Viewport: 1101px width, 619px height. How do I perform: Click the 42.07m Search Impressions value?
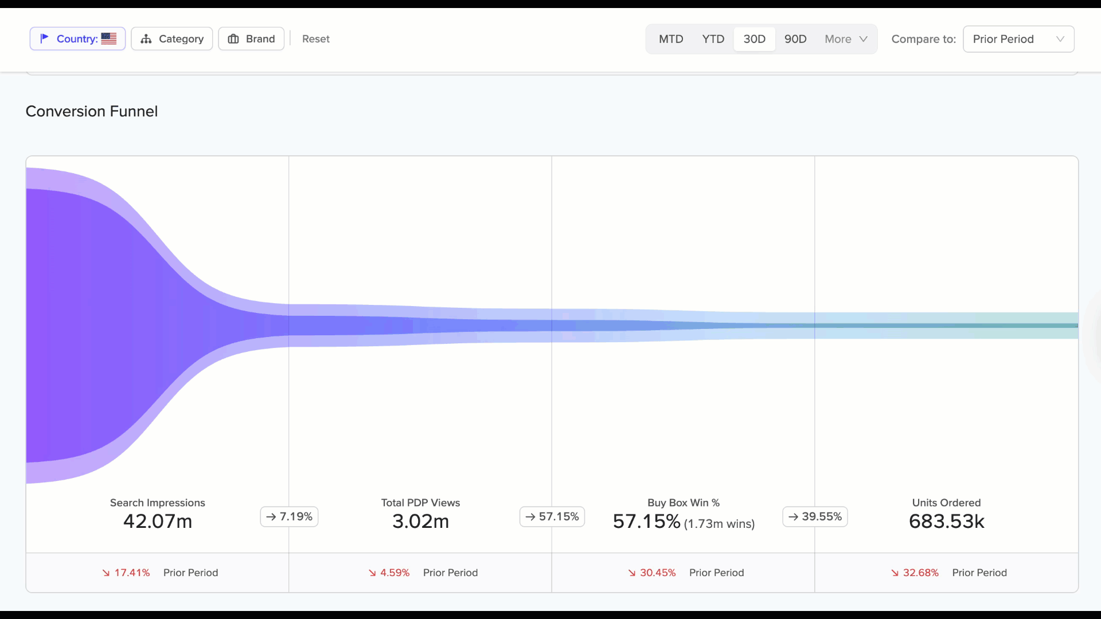click(158, 521)
